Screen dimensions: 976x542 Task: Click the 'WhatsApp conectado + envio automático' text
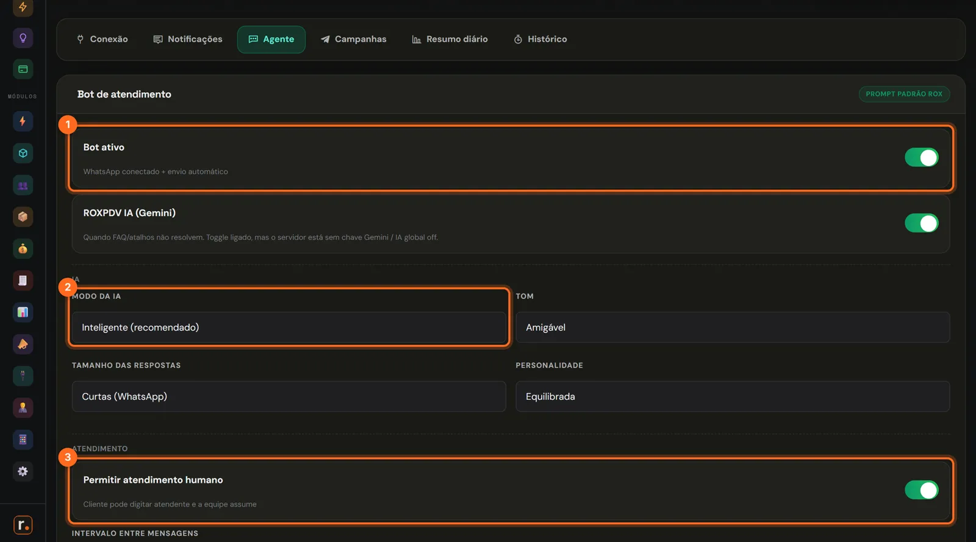pos(156,172)
